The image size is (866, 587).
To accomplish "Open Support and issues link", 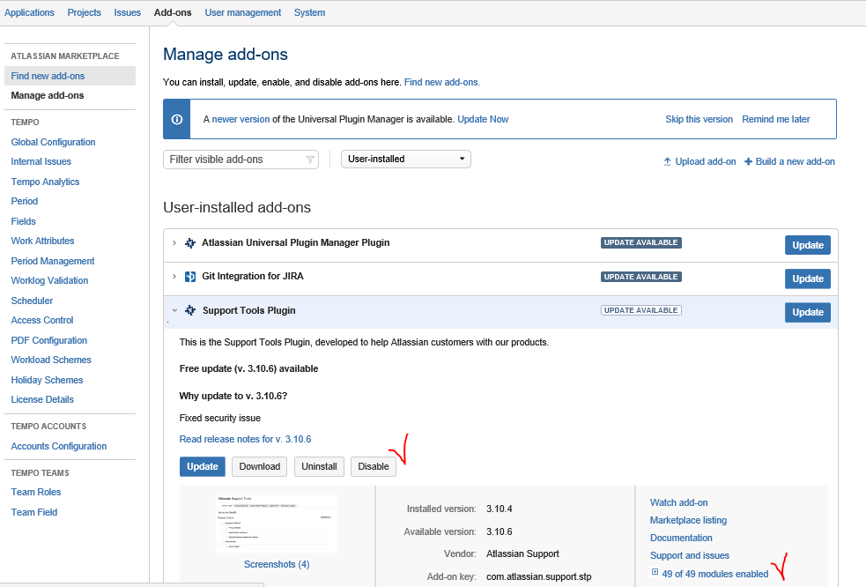I will [689, 555].
